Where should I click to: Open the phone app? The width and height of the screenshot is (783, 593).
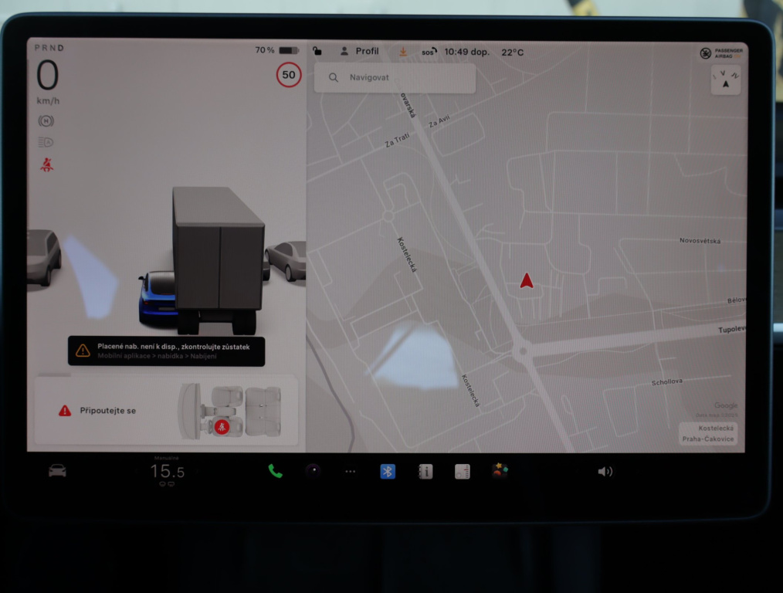(275, 471)
